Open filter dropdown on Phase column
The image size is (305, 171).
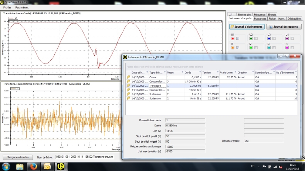coord(182,72)
